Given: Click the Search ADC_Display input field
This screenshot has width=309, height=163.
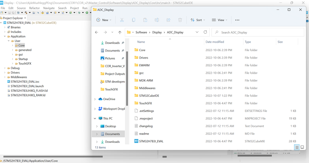Looking at the screenshot, I should tap(258, 32).
